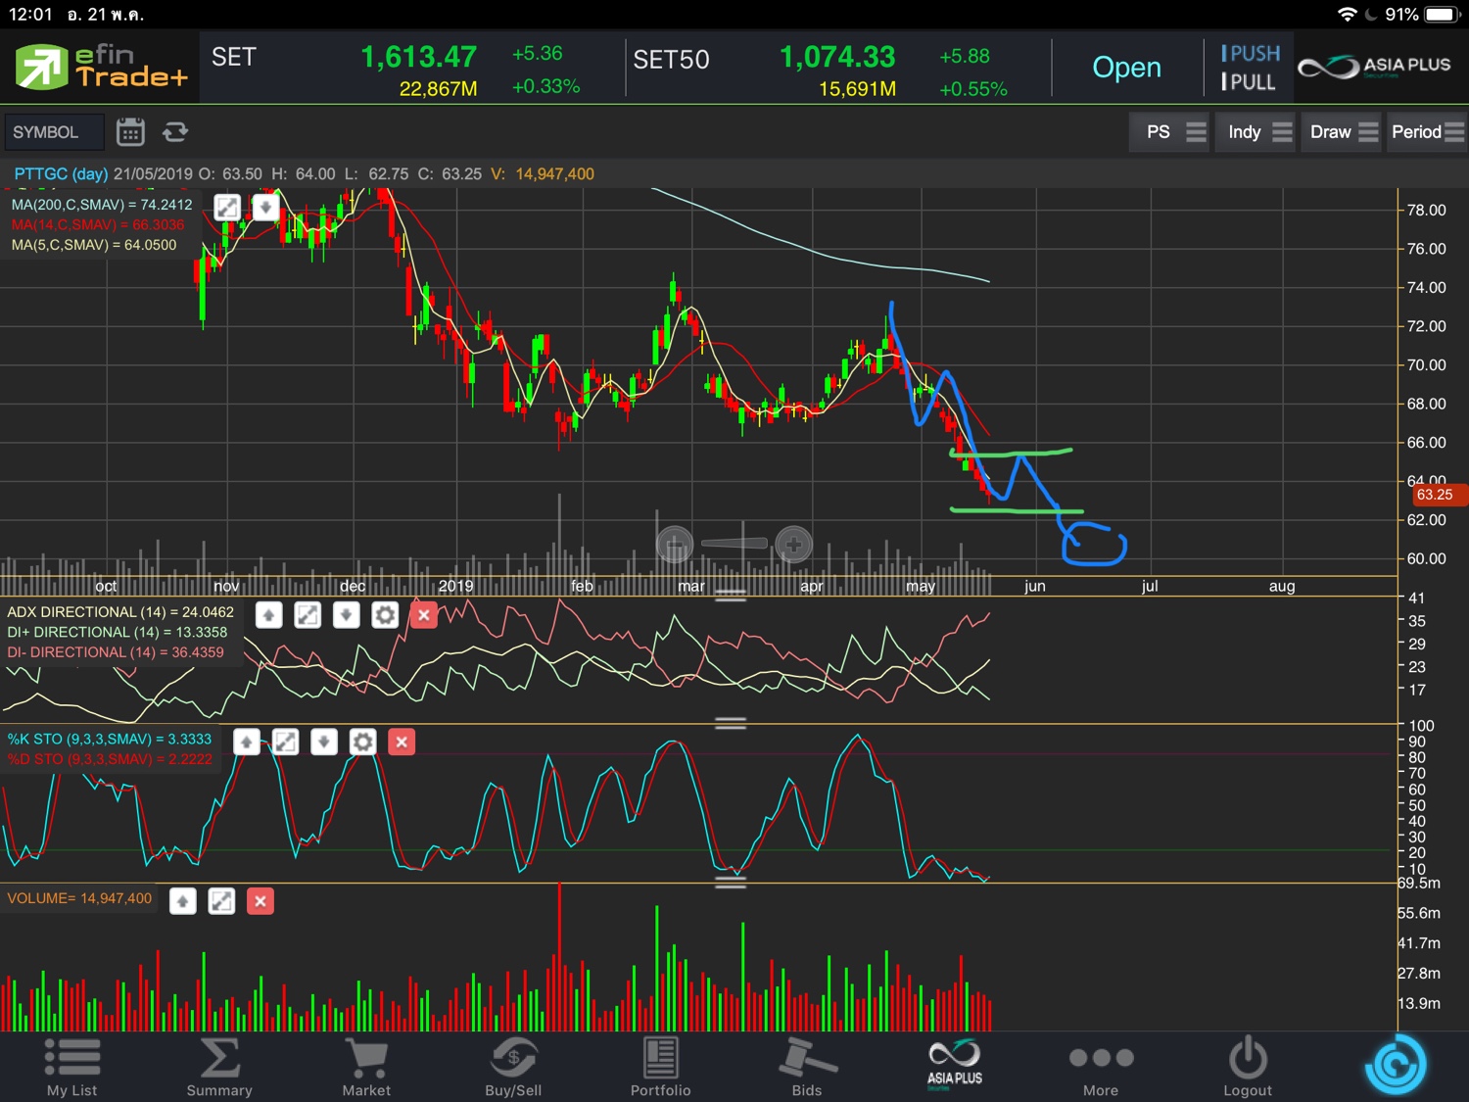Viewport: 1469px width, 1102px height.
Task: Close the Volume indicator panel
Action: coord(260,901)
